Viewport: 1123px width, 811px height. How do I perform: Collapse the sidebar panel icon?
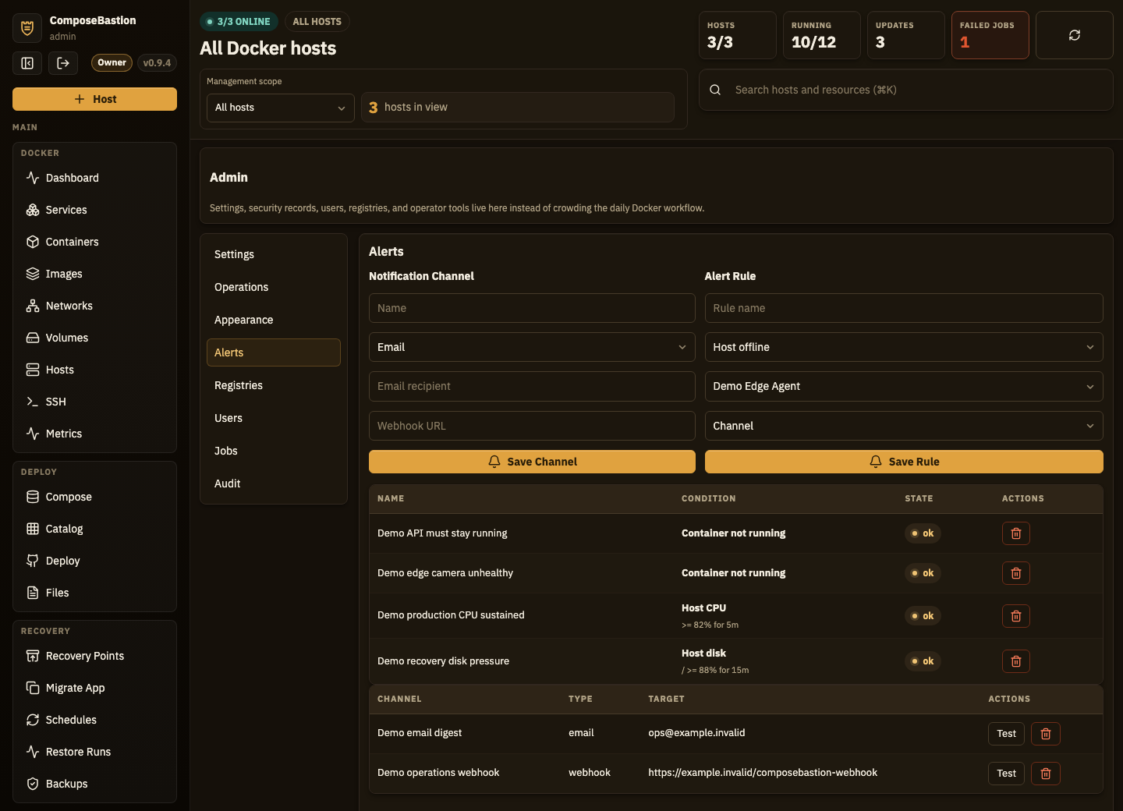27,63
